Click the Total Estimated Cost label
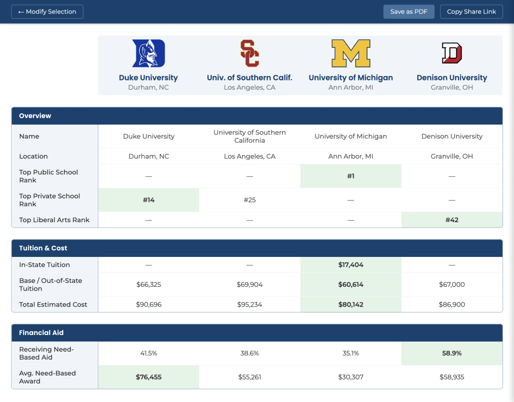This screenshot has height=402, width=514. tap(53, 305)
